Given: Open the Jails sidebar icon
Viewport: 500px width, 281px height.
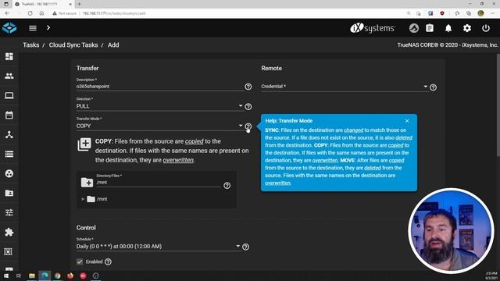Looking at the screenshot, I should coord(8,251).
